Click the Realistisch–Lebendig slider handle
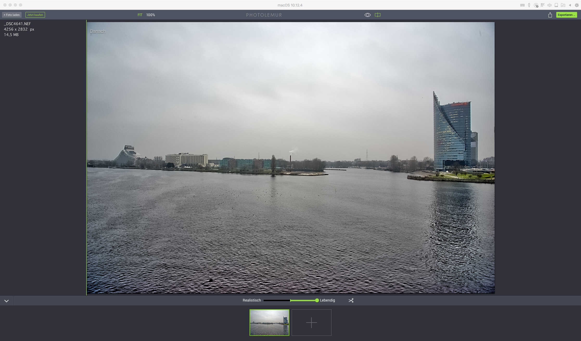 click(x=317, y=300)
